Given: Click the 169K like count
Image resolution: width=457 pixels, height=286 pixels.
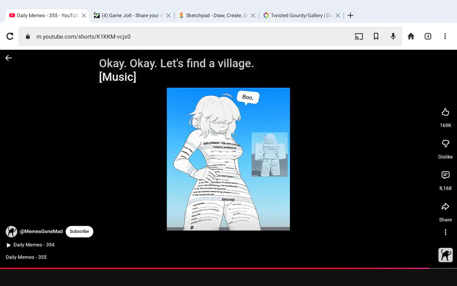Looking at the screenshot, I should (x=445, y=125).
